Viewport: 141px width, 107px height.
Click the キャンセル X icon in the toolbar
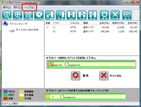click(115, 15)
